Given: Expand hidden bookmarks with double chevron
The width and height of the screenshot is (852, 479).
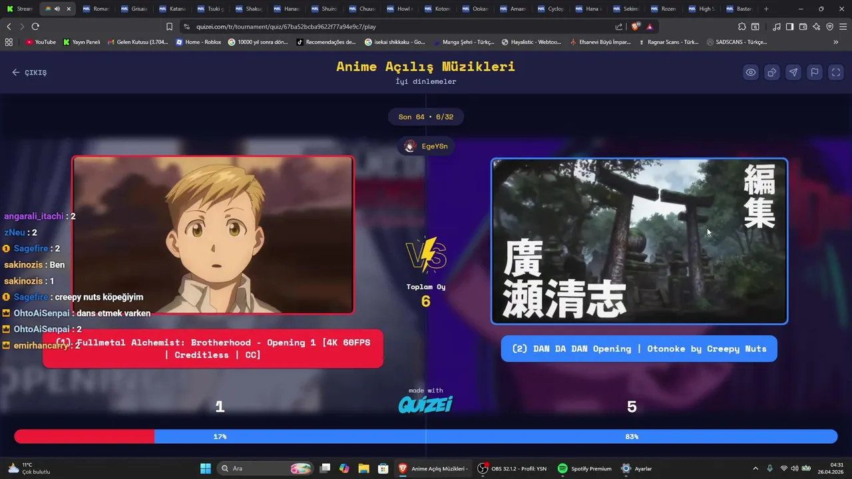Looking at the screenshot, I should 836,42.
